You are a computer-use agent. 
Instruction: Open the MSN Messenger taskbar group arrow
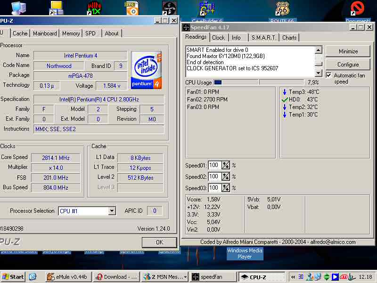pos(185,277)
